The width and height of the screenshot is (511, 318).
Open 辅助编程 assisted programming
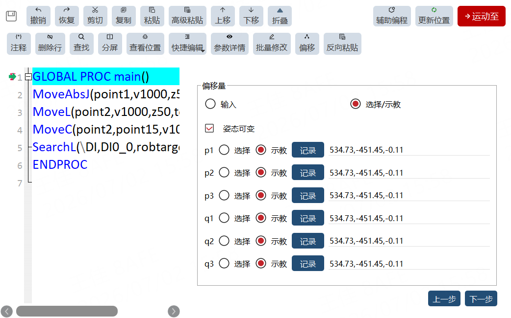point(392,16)
